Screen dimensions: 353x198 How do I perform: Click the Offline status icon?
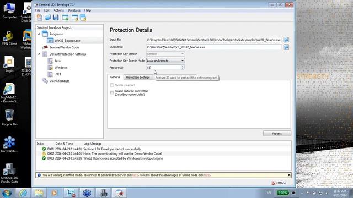click(x=273, y=183)
